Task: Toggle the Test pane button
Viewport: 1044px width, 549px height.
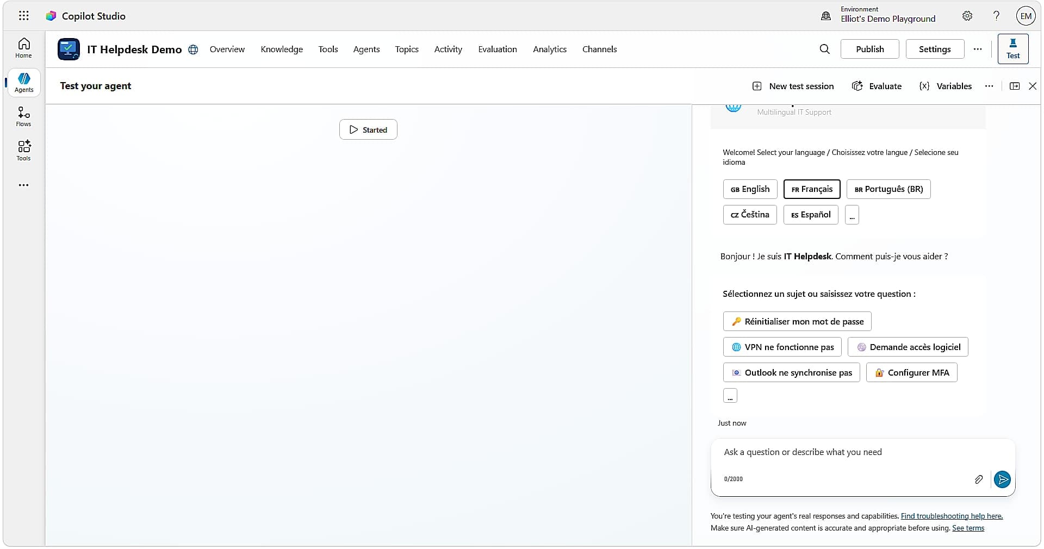Action: pyautogui.click(x=1013, y=49)
